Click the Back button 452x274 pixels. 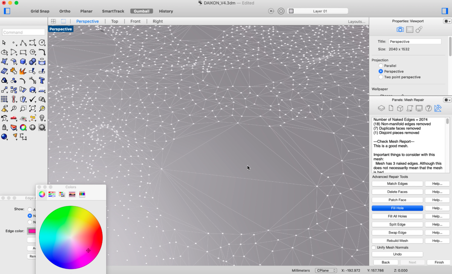[x=385, y=262]
